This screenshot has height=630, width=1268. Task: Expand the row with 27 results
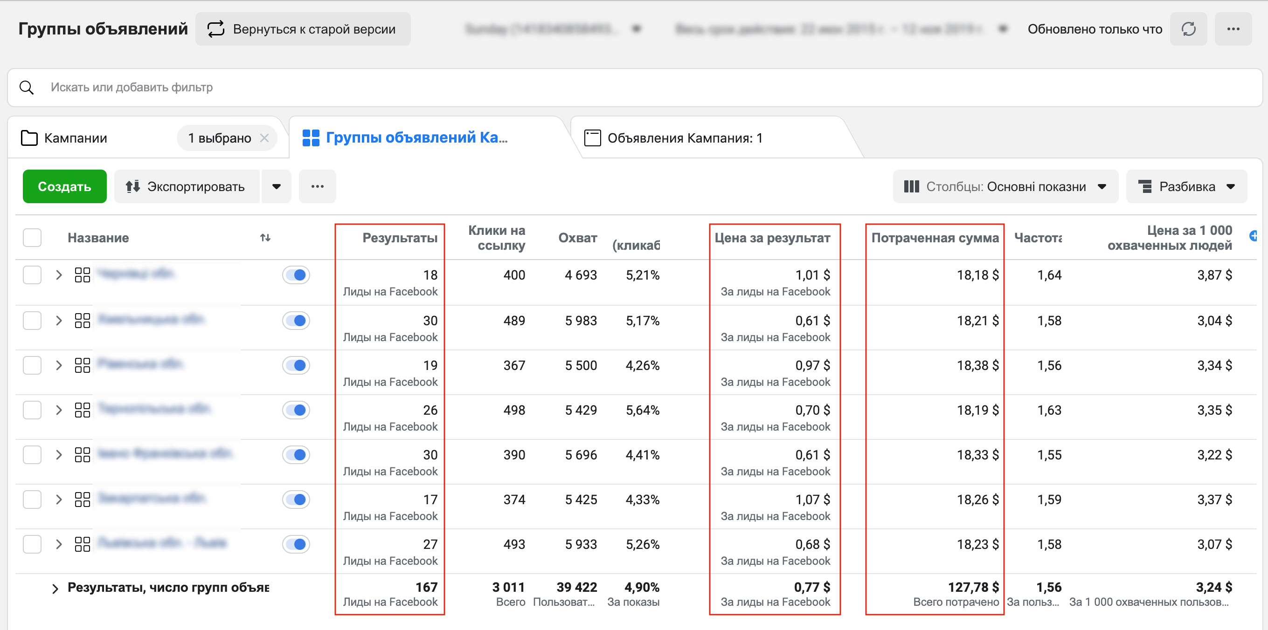(x=59, y=544)
